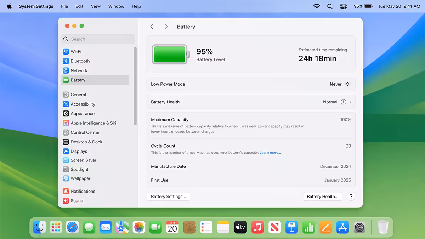
Task: Click the sidebar Search field
Action: pyautogui.click(x=98, y=39)
